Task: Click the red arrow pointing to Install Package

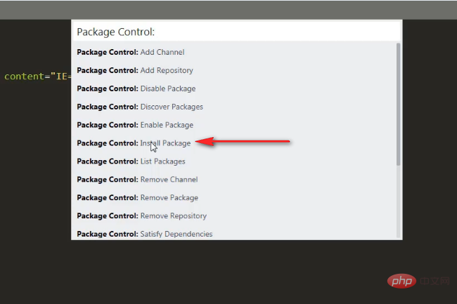Action: [x=243, y=142]
